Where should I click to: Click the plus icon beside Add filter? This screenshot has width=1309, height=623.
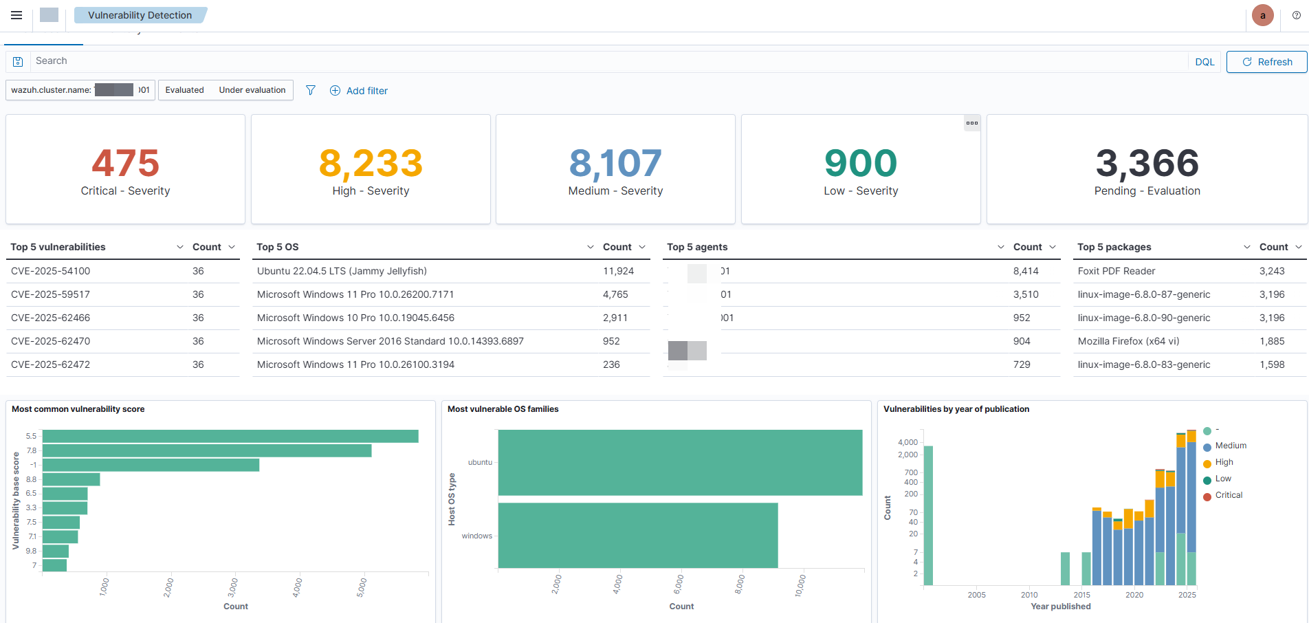[x=335, y=91]
